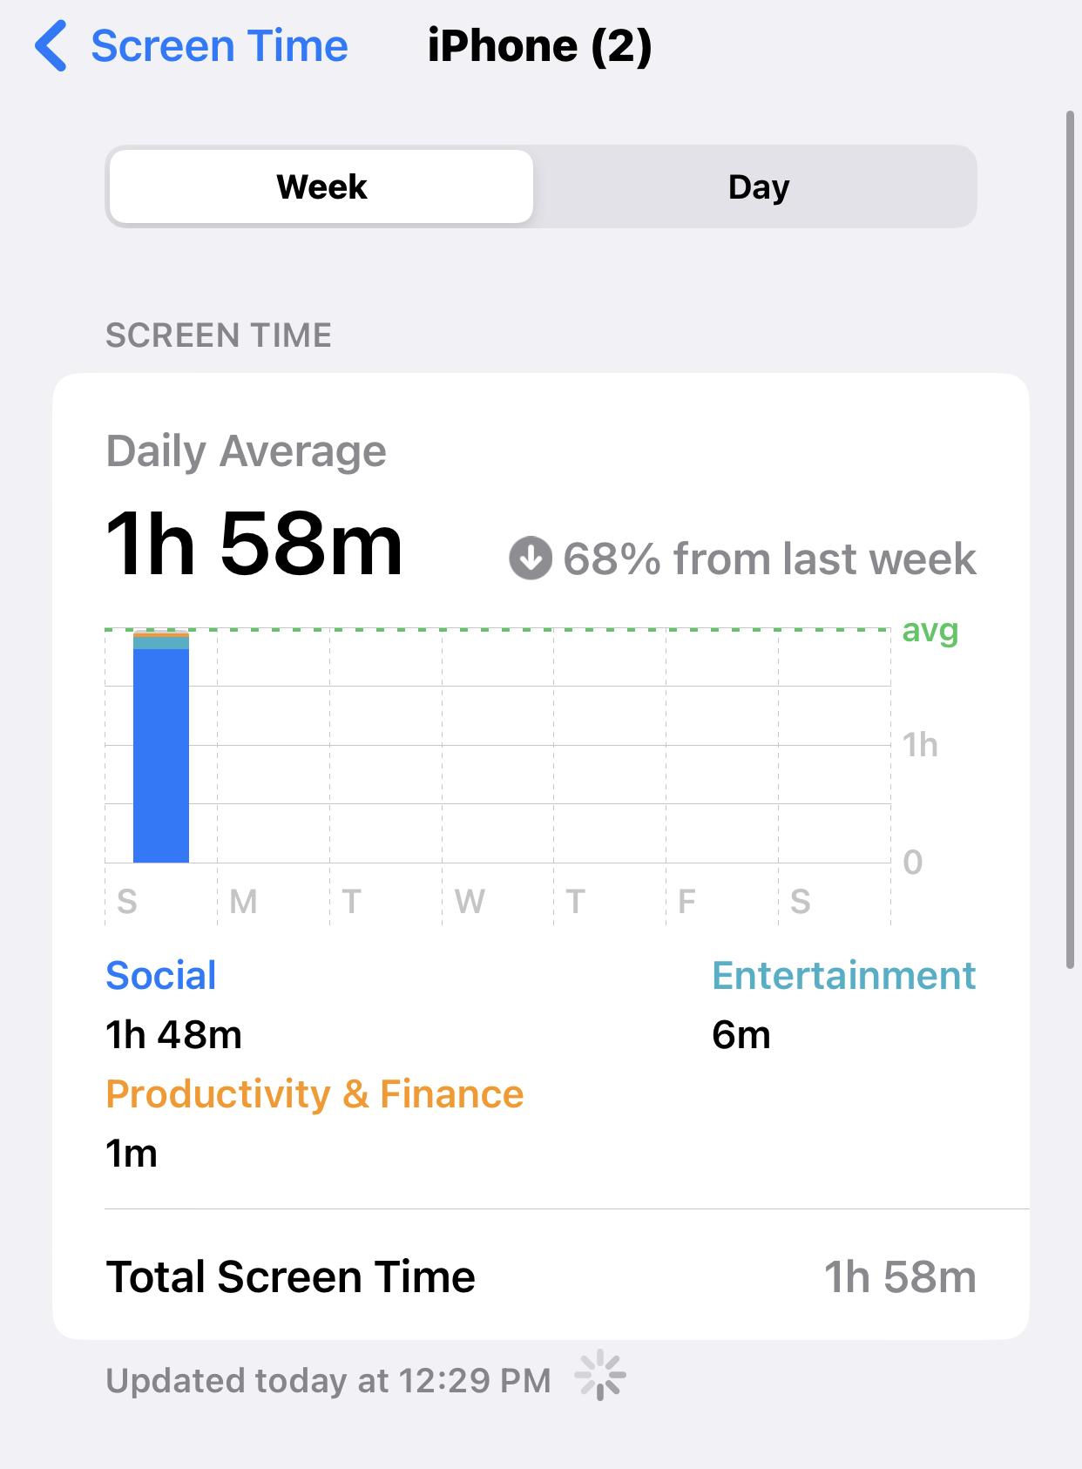This screenshot has height=1469, width=1082.
Task: Select the Sunday usage bar
Action: pos(161,747)
